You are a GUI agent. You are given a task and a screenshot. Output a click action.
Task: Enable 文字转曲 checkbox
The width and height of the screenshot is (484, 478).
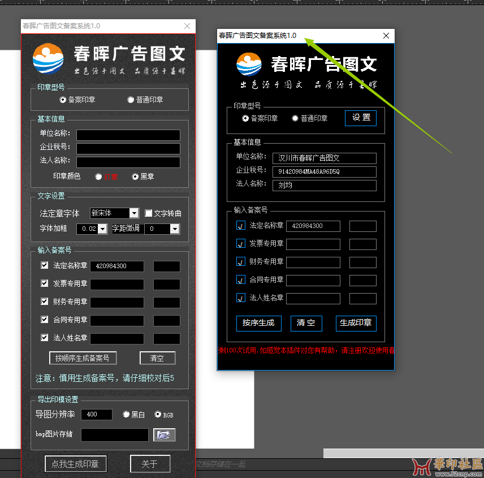149,213
